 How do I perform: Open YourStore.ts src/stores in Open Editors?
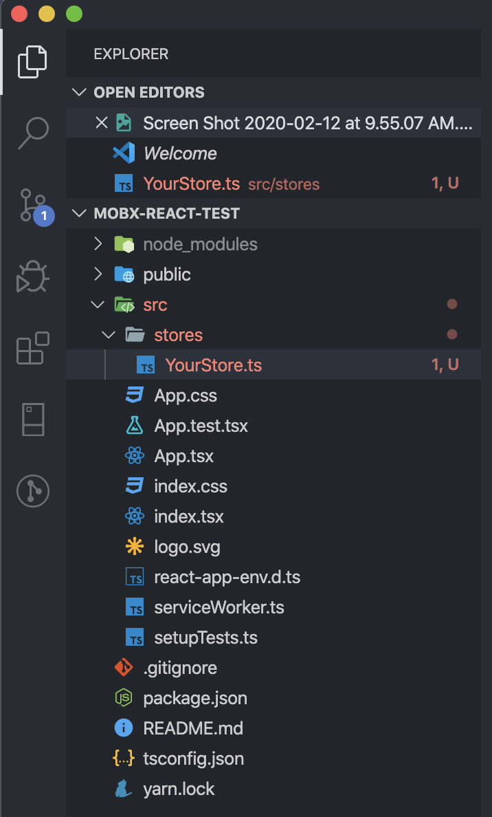pyautogui.click(x=273, y=184)
